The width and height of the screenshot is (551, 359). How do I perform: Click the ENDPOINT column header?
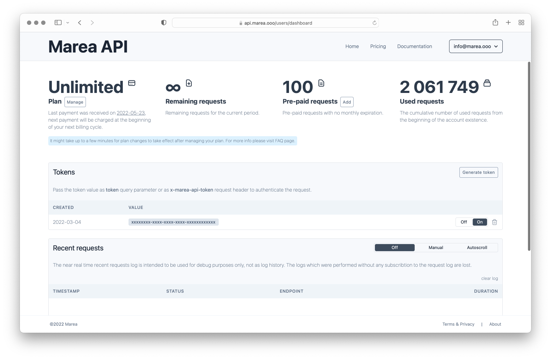pos(291,291)
